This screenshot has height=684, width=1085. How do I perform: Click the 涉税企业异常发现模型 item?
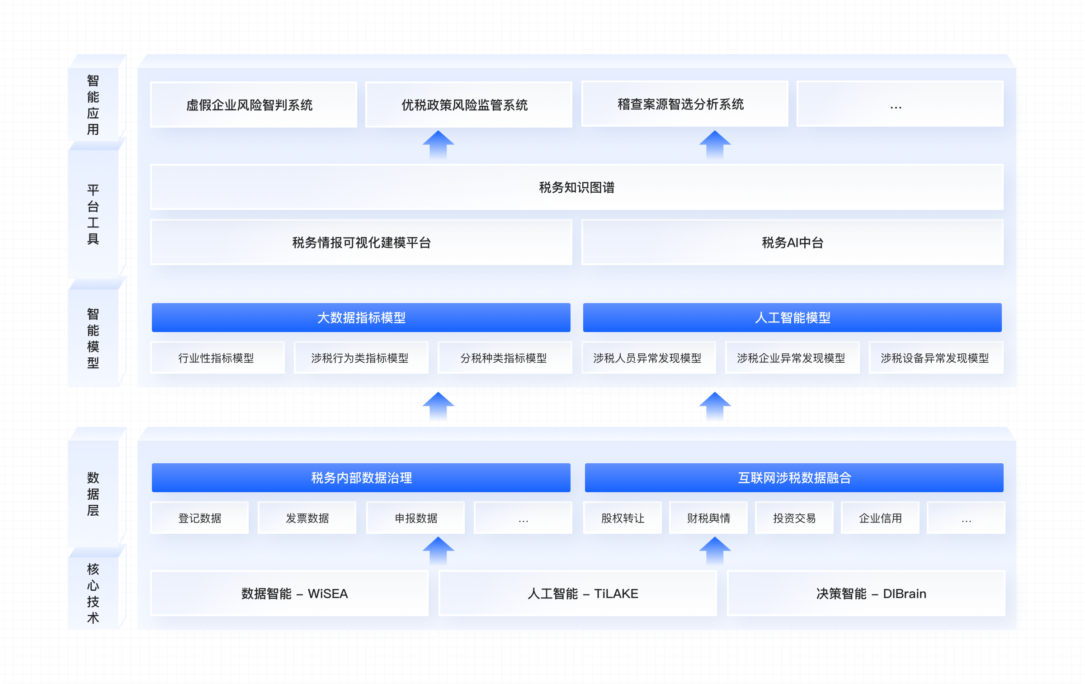793,357
